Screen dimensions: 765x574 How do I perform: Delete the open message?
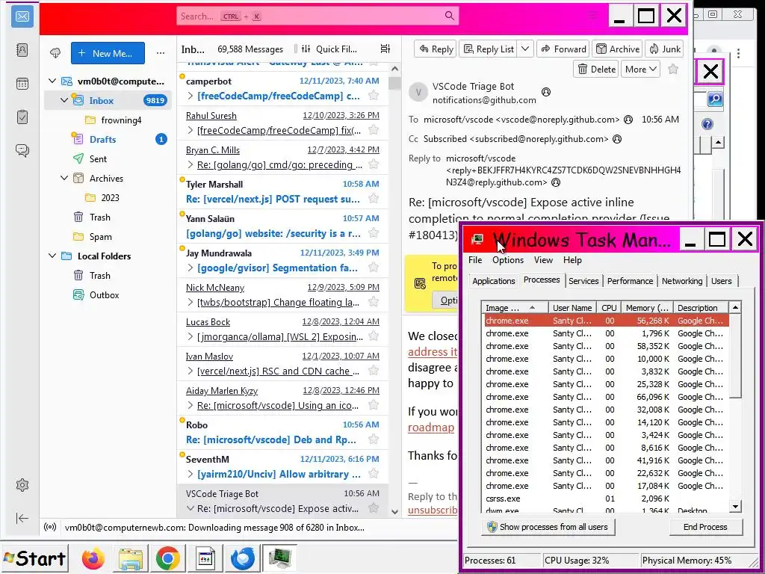tap(596, 70)
